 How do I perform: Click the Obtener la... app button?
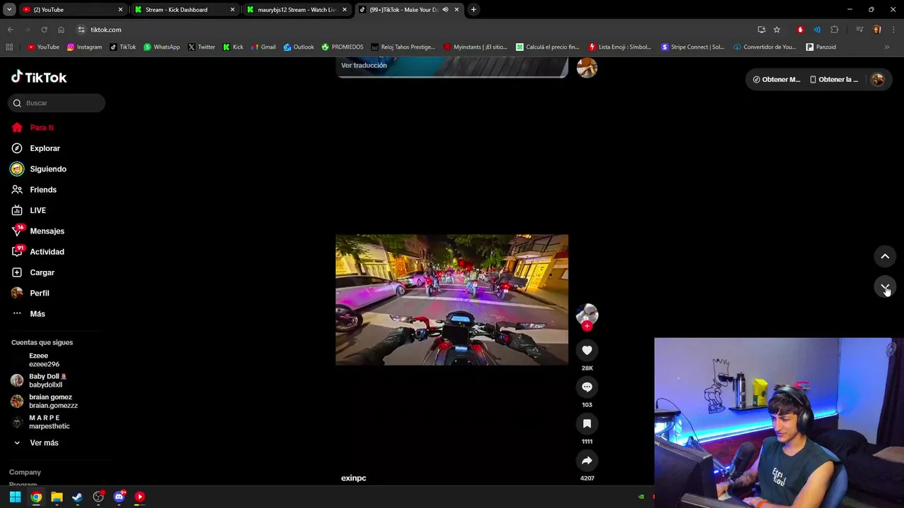pyautogui.click(x=834, y=80)
